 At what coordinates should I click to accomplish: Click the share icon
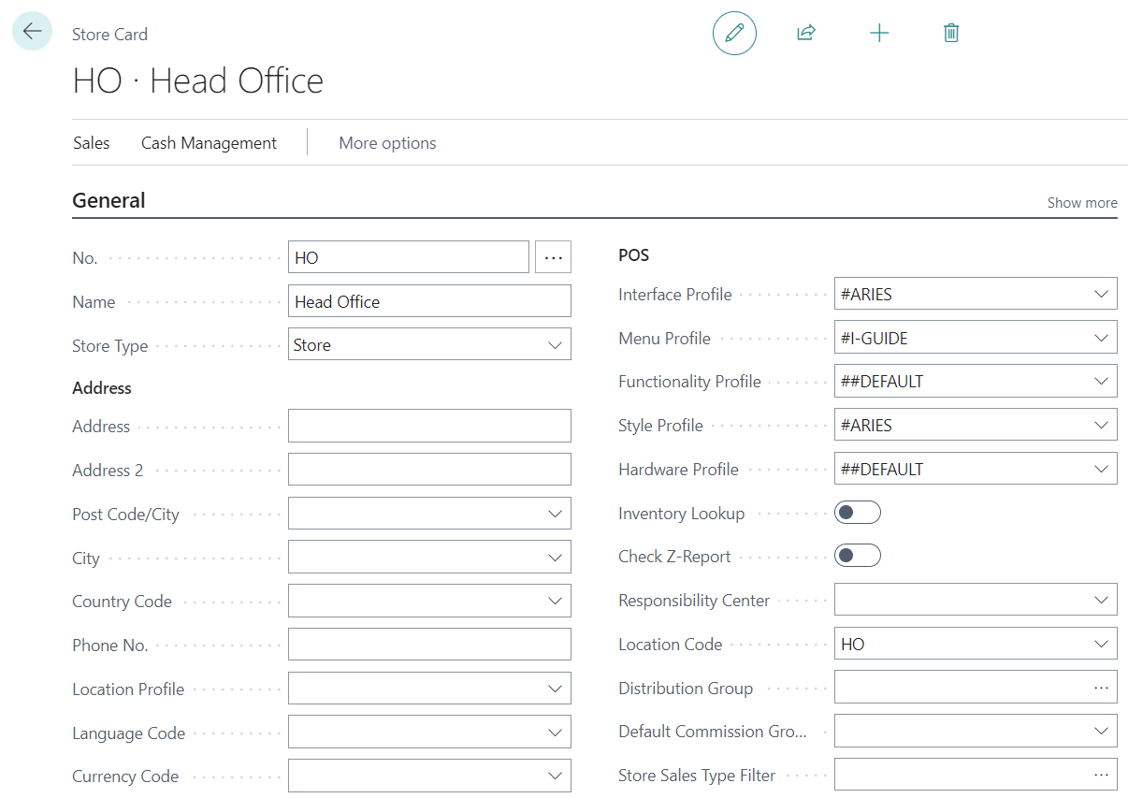tap(805, 33)
